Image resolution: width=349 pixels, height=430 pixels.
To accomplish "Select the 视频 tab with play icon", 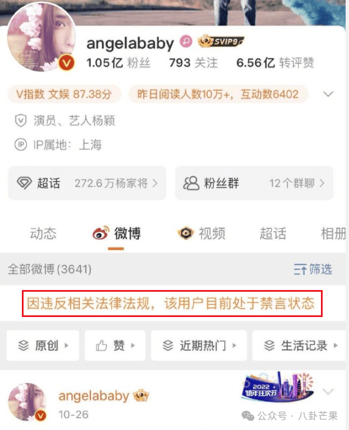I will tap(201, 234).
